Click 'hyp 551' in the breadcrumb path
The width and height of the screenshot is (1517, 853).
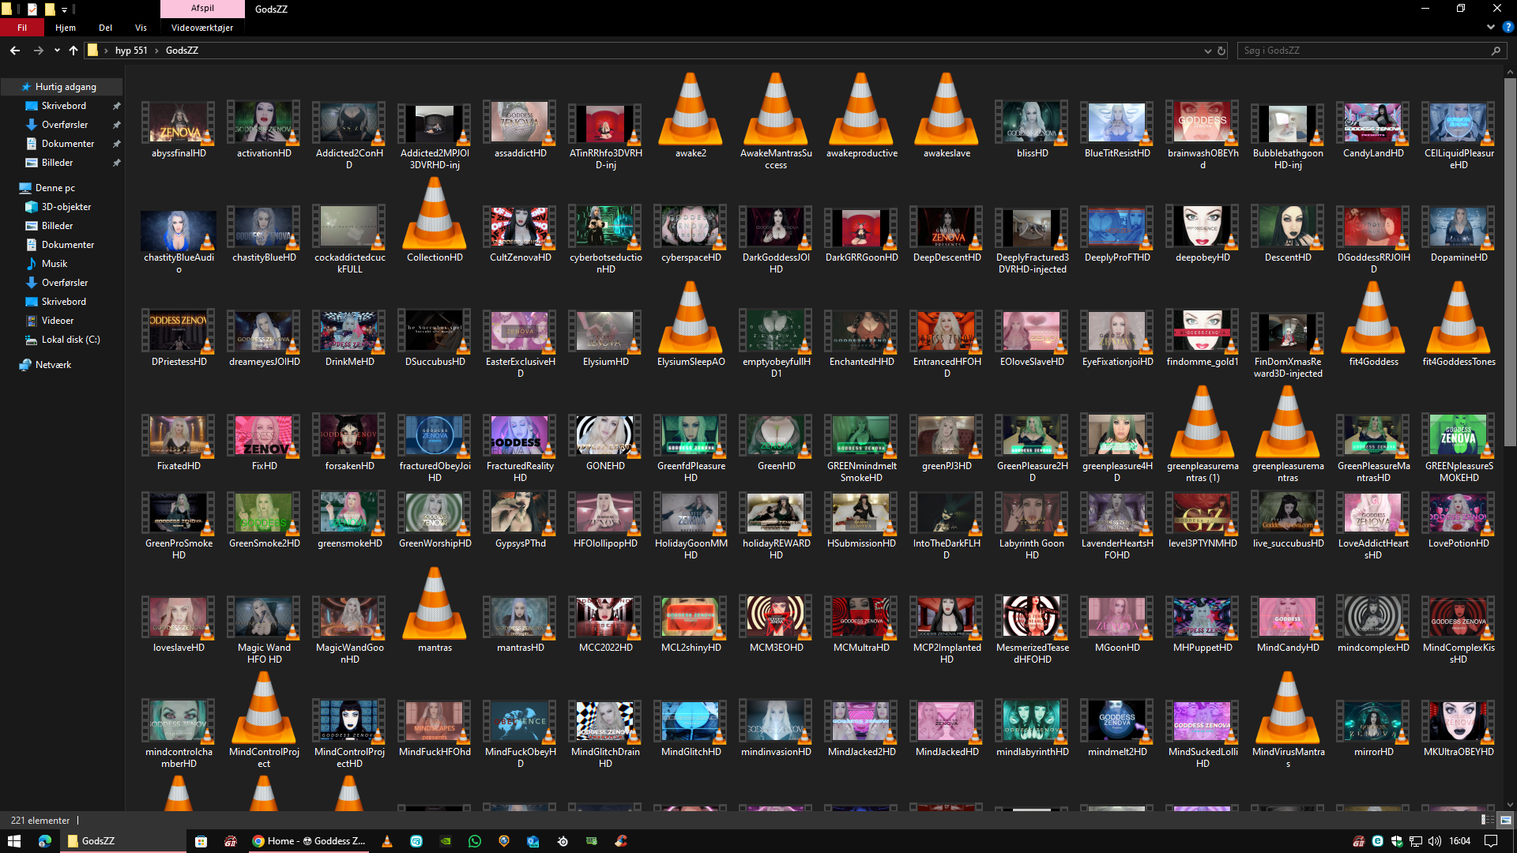click(x=131, y=51)
